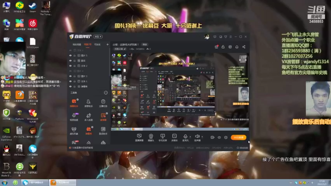Click the orange start live stream button

239,137
